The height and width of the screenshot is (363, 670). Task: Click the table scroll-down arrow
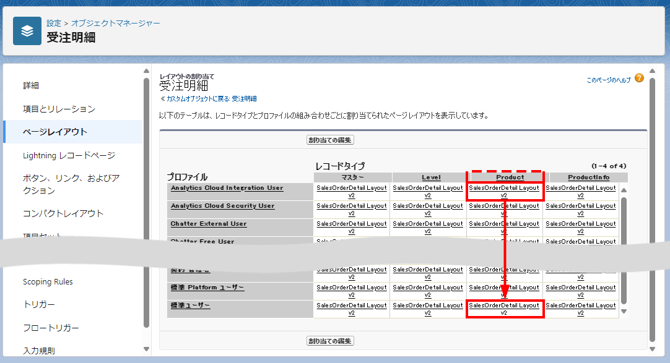624,312
